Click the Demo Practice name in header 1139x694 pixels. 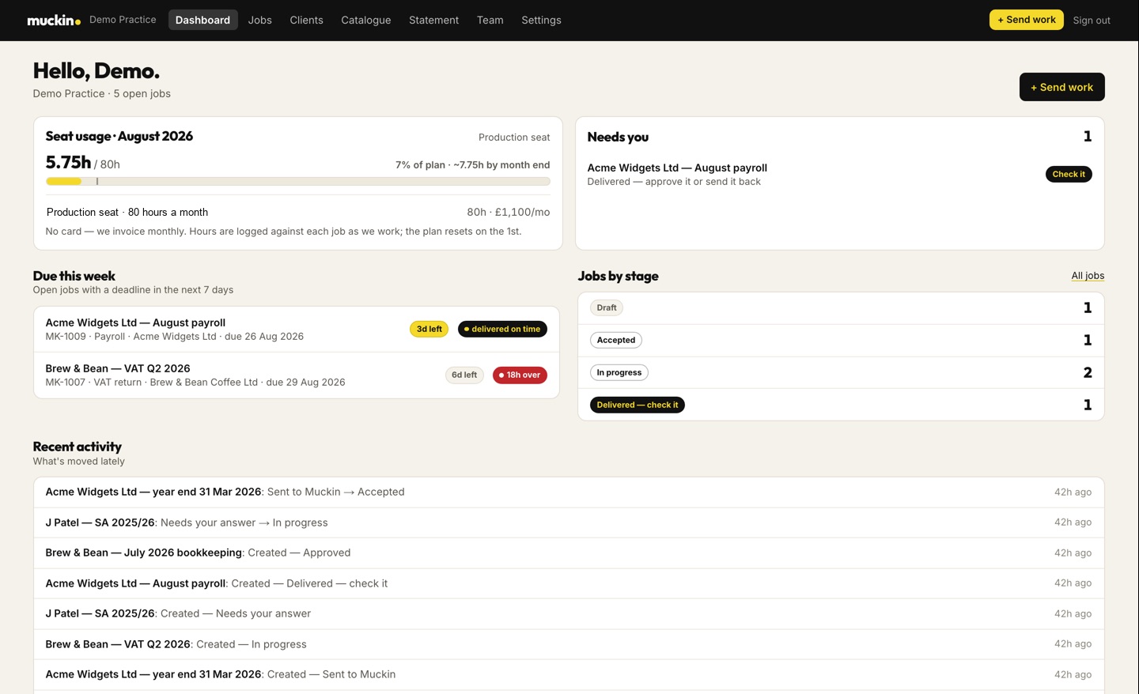click(123, 20)
